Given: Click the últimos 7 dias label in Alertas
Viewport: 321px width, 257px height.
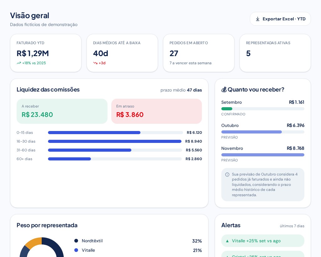Looking at the screenshot, I should (x=292, y=226).
